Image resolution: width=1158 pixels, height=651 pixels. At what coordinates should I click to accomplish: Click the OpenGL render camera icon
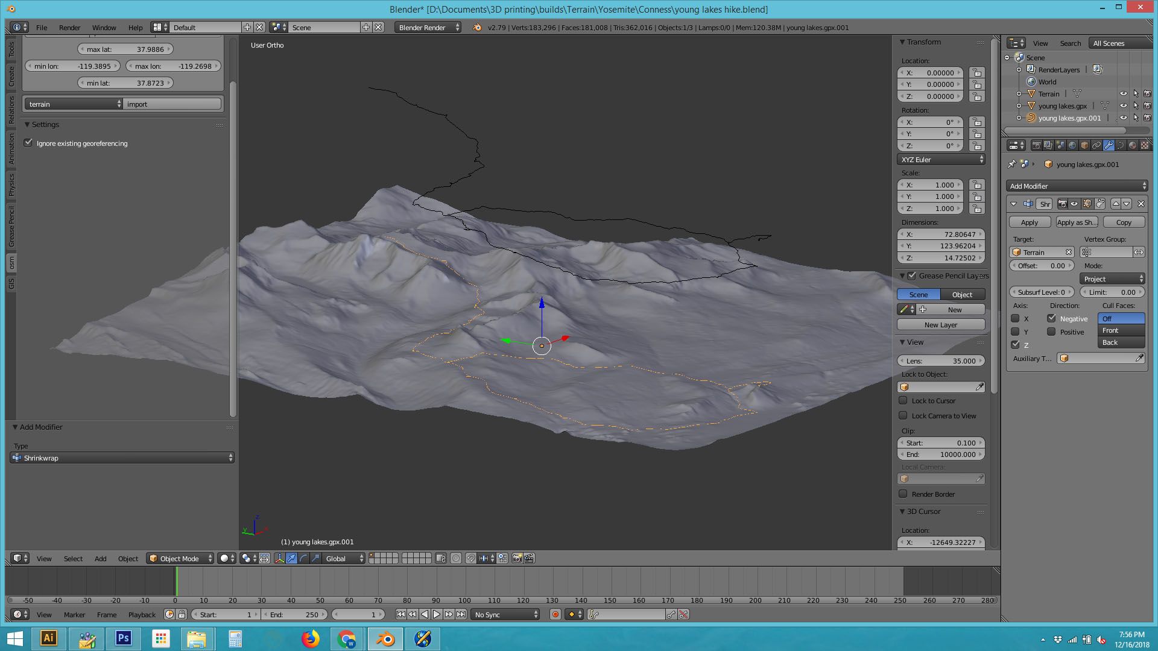[x=517, y=558]
